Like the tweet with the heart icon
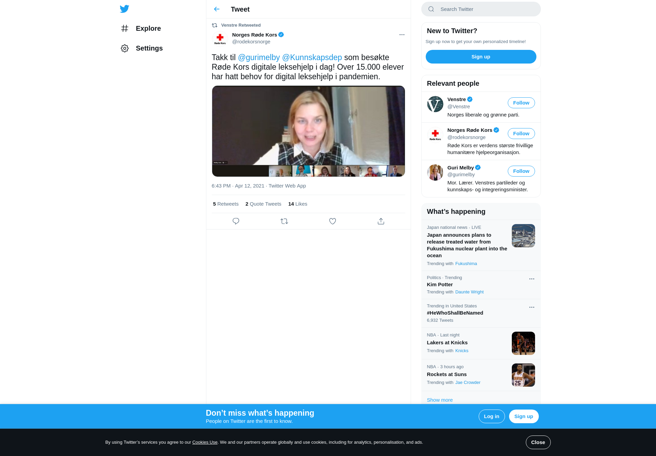The width and height of the screenshot is (656, 456). (x=332, y=221)
